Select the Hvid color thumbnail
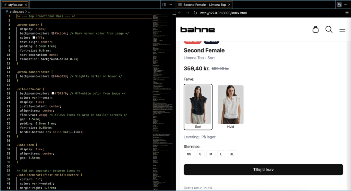The image size is (351, 191). 231,107
